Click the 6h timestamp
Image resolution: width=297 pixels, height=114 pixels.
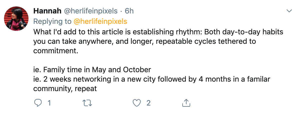(x=129, y=11)
